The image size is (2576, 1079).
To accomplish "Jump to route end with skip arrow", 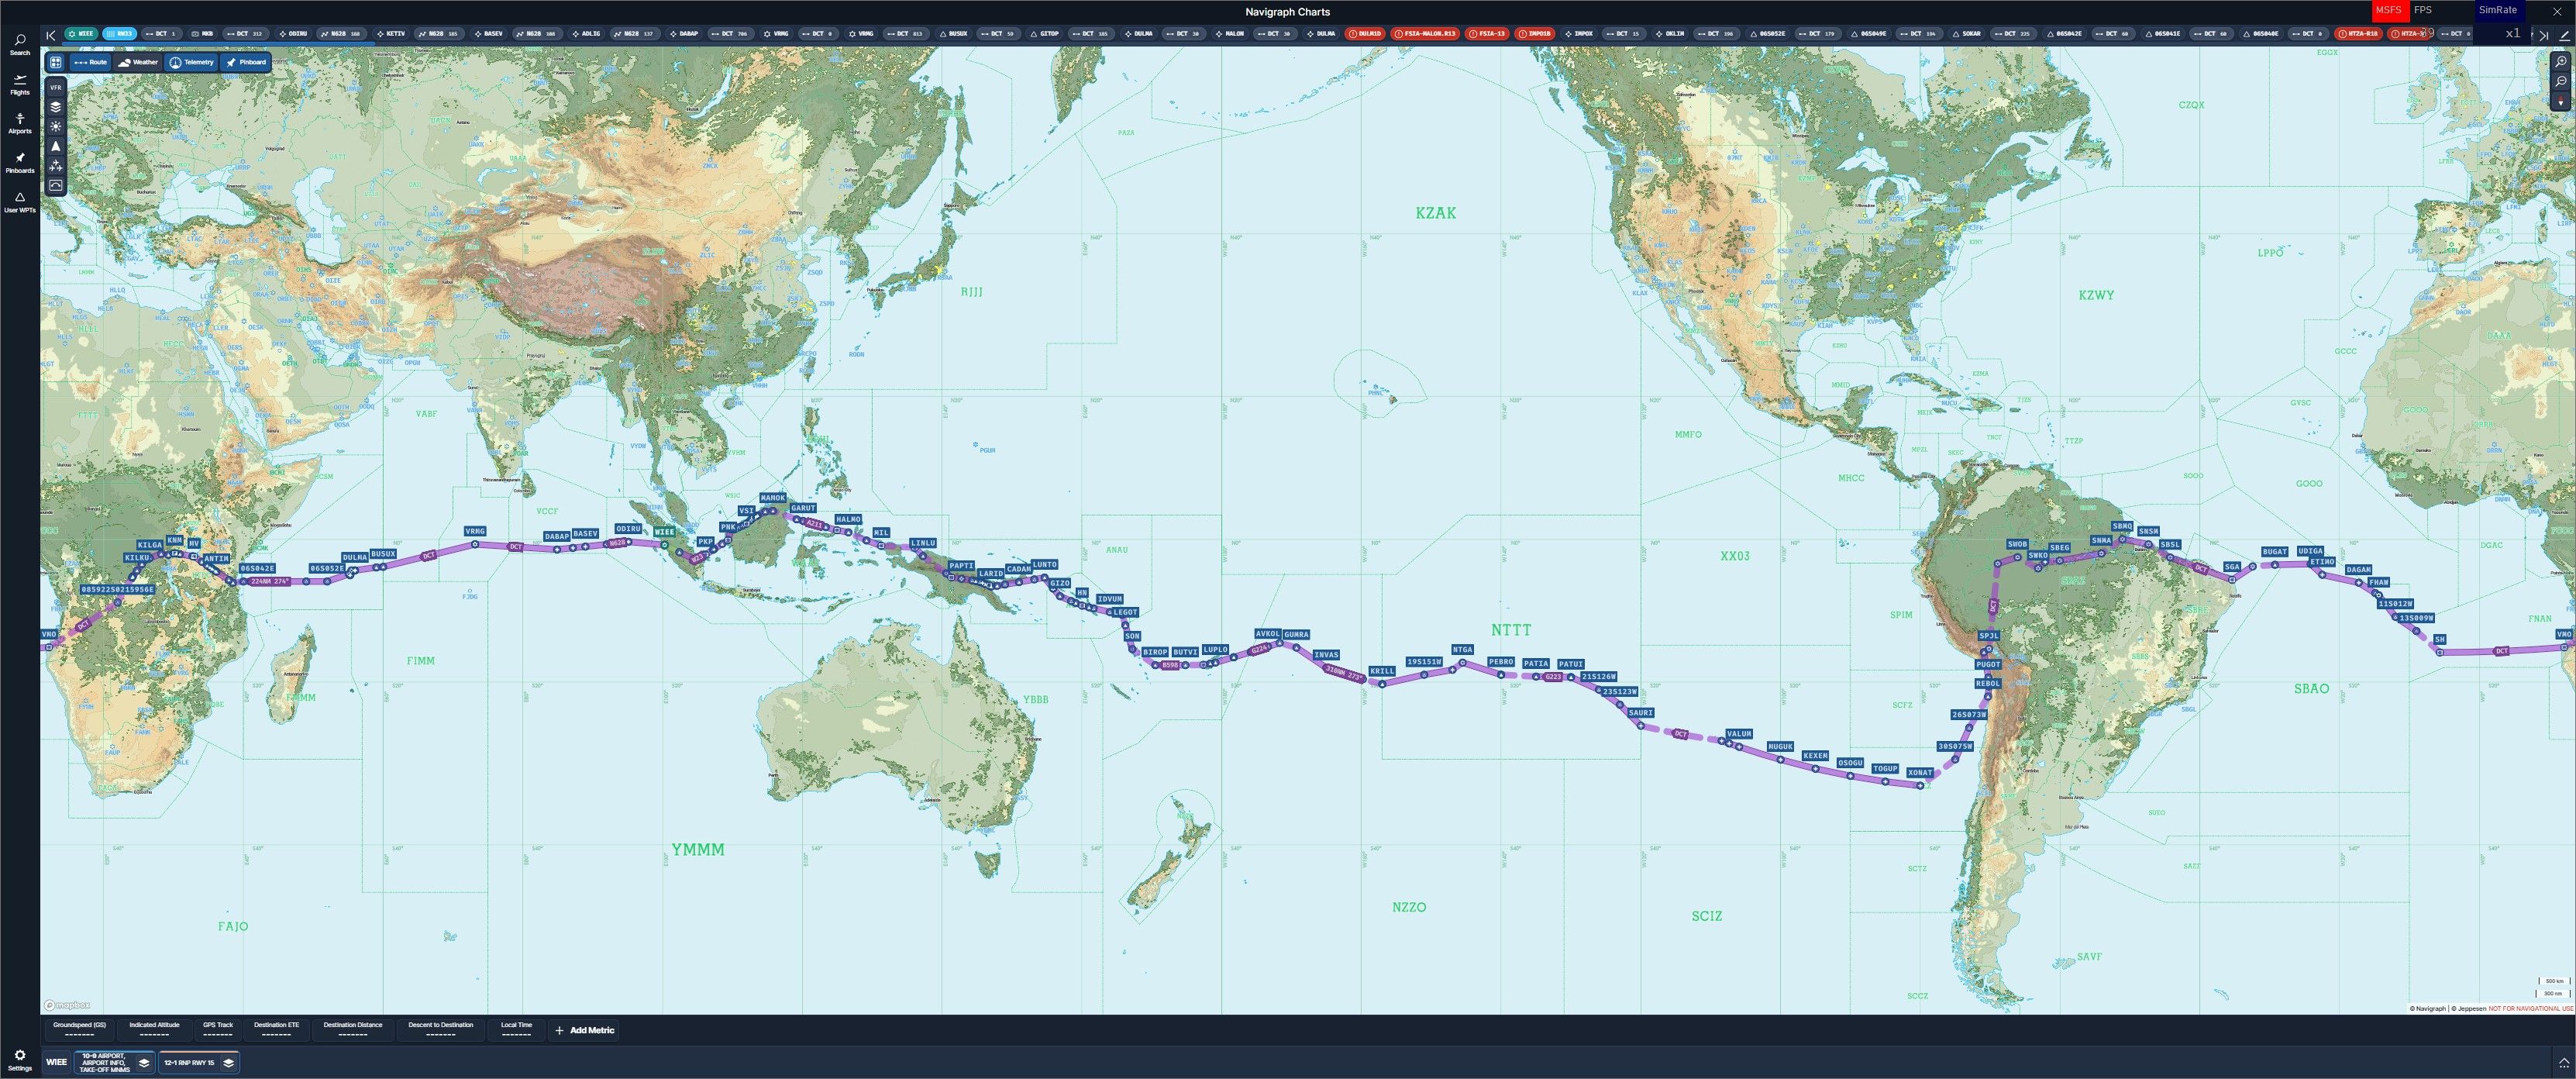I will click(x=2543, y=35).
